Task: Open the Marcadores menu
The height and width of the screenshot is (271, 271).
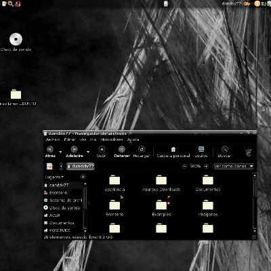Action: 112,140
